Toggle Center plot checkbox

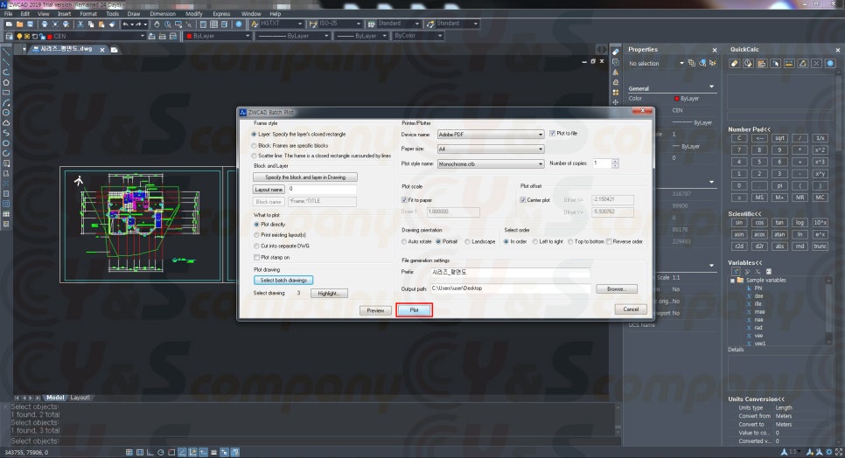[523, 199]
